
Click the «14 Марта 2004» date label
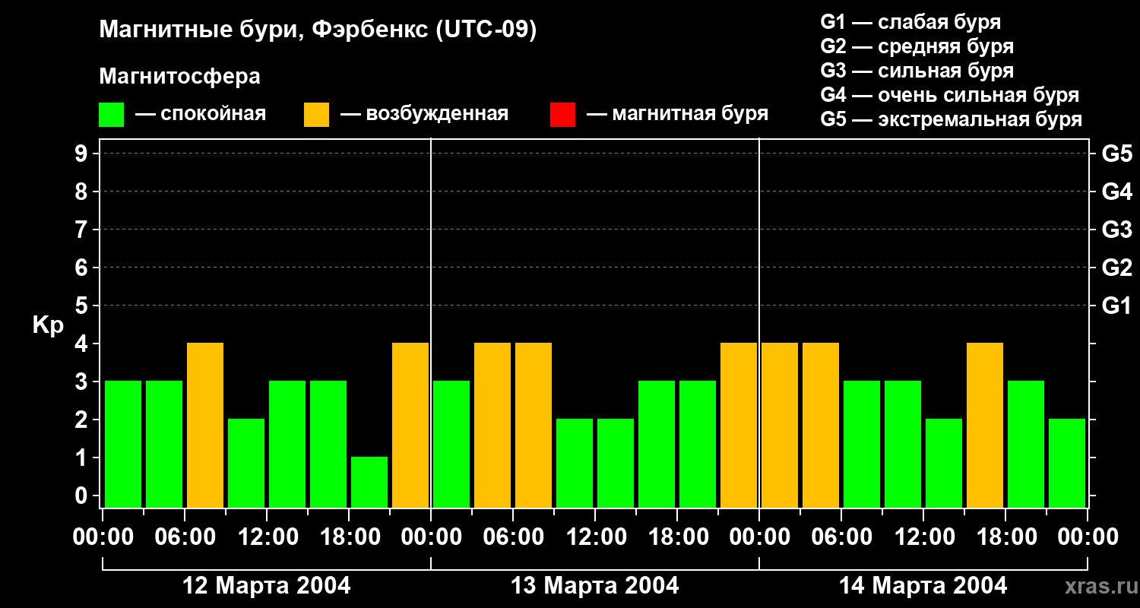[923, 586]
